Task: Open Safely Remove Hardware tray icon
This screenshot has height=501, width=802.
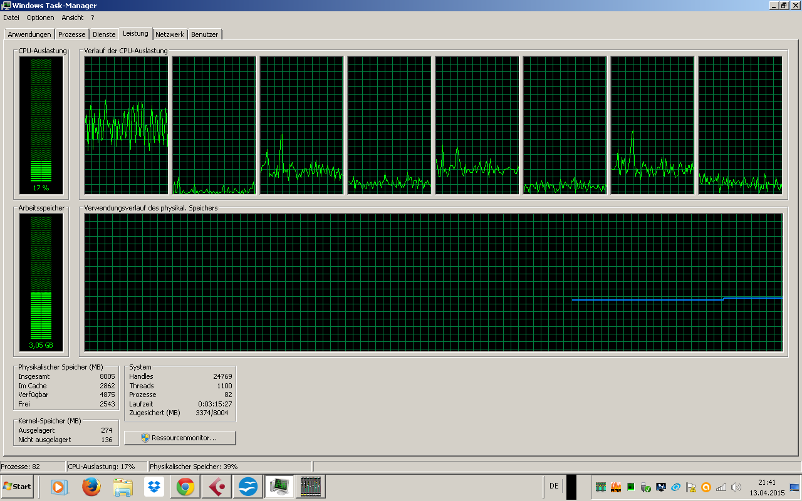Action: [646, 487]
